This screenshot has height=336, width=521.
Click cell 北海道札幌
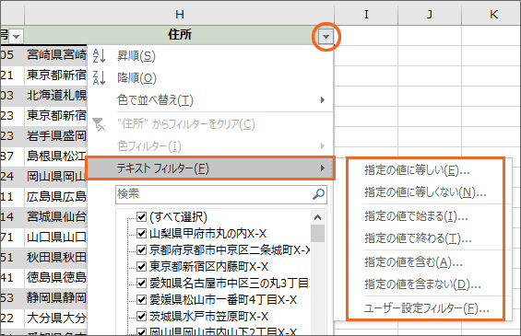tap(56, 96)
